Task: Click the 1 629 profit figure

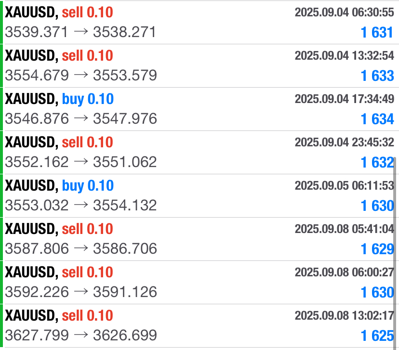Action: (x=377, y=249)
